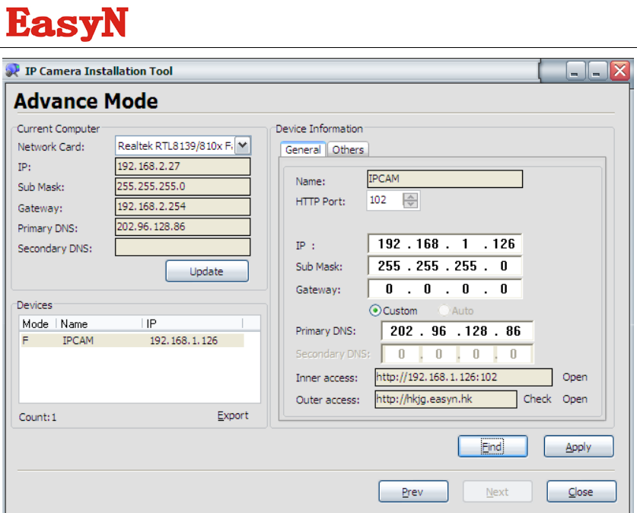Screen dimensions: 637x513
Task: Click the computer Sub Mask field 255.255.255.0
Action: tap(183, 186)
